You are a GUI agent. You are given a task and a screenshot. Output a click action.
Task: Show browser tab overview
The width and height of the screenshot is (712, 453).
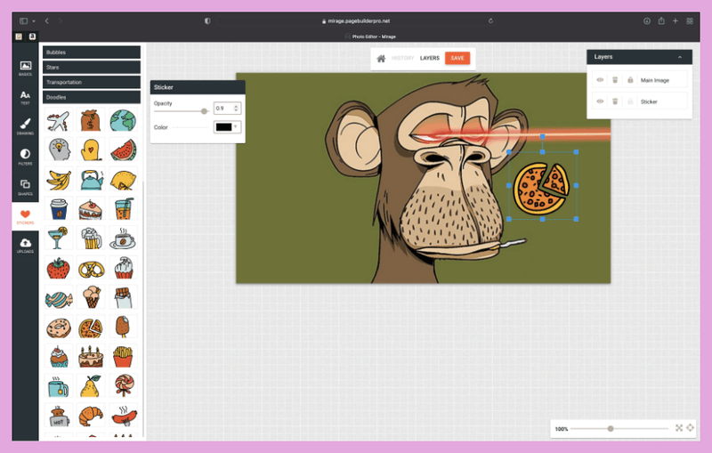[689, 20]
